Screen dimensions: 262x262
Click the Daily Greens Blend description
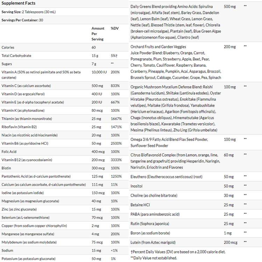pyautogui.click(x=175, y=22)
